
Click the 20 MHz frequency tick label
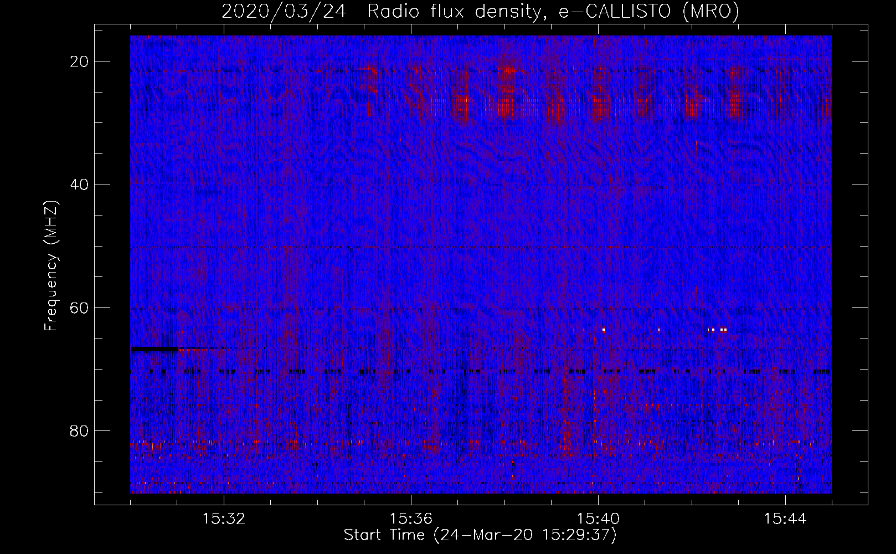pos(80,61)
